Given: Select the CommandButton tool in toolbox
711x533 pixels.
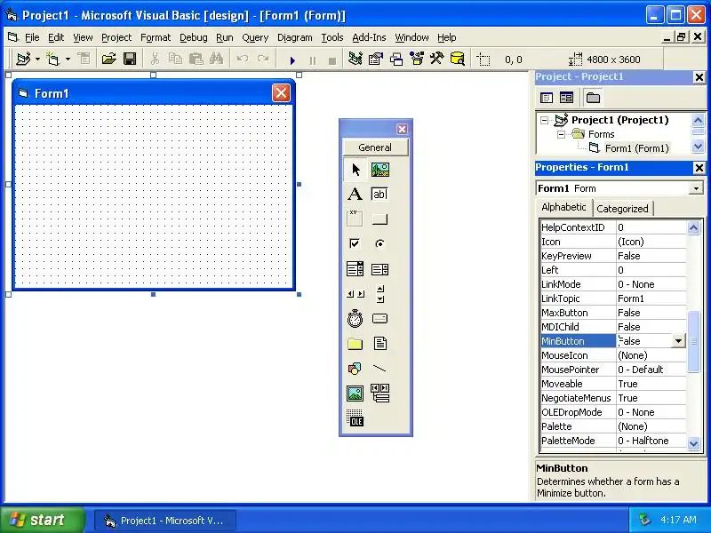Looking at the screenshot, I should (x=380, y=219).
